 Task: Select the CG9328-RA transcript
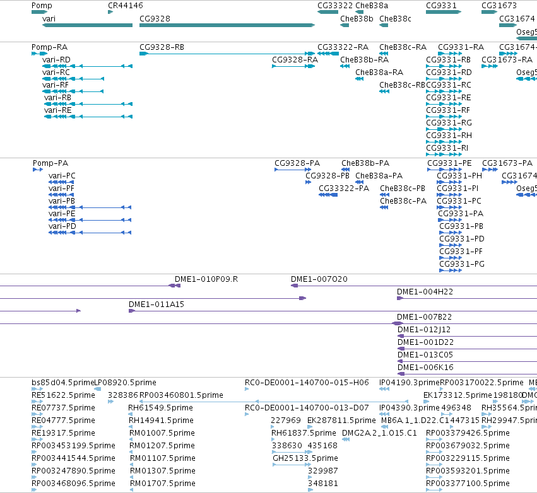(293, 66)
